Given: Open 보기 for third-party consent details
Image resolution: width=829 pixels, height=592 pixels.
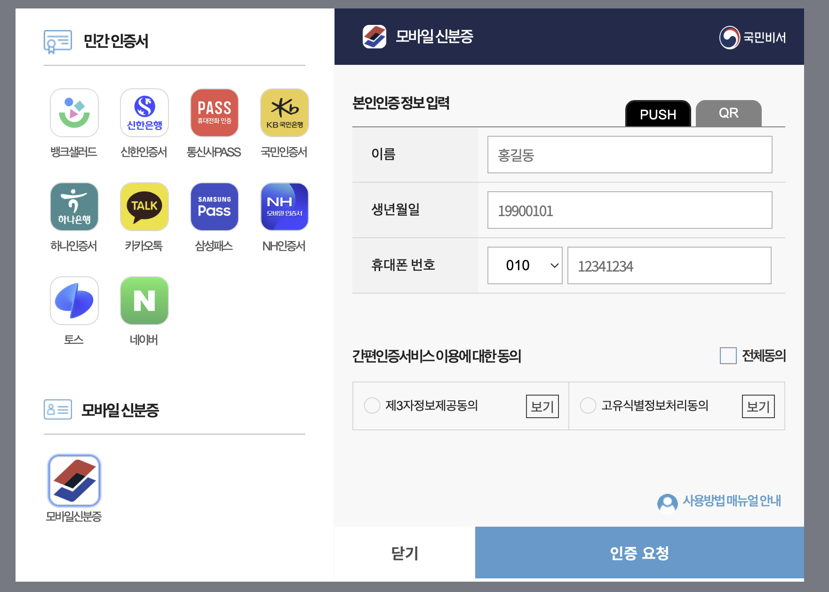Looking at the screenshot, I should click(542, 406).
